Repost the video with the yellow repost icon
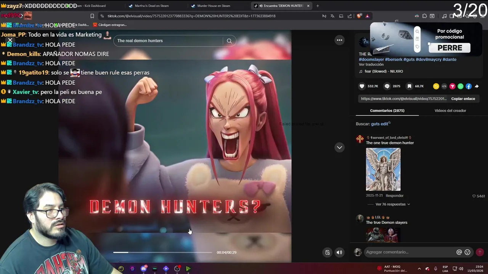 pos(436,86)
